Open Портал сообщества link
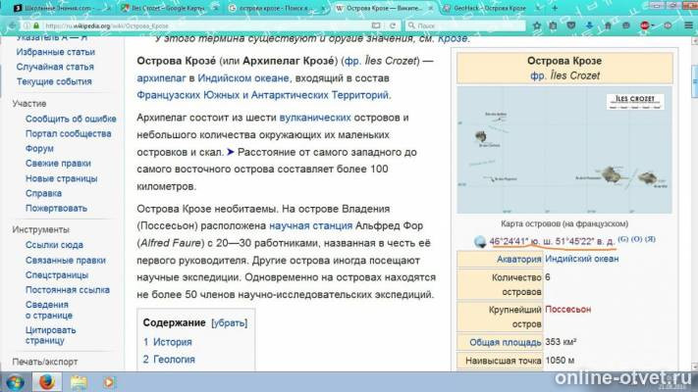This screenshot has width=698, height=392. 68,134
